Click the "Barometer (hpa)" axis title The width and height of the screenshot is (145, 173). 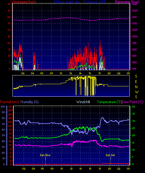pyautogui.click(x=127, y=2)
